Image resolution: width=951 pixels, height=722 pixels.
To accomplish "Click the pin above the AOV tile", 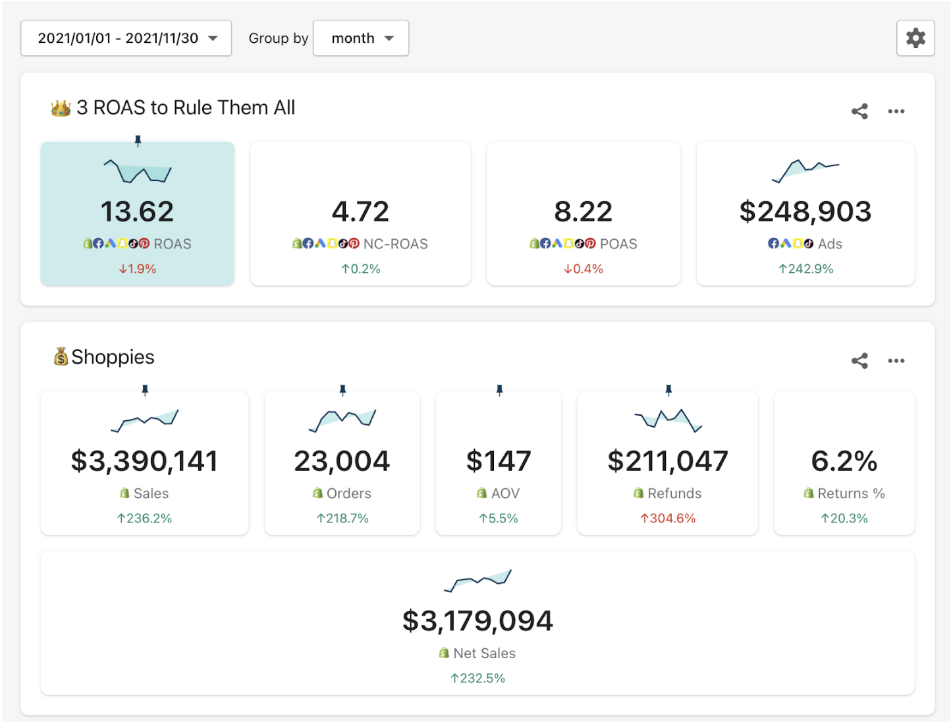I will click(x=499, y=390).
